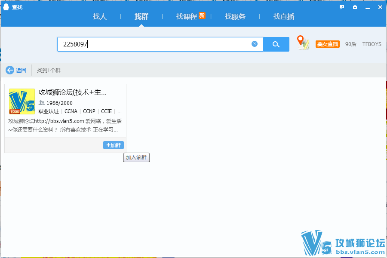The image size is (387, 258).
Task: Click the group member count icon
Action: tap(42, 103)
